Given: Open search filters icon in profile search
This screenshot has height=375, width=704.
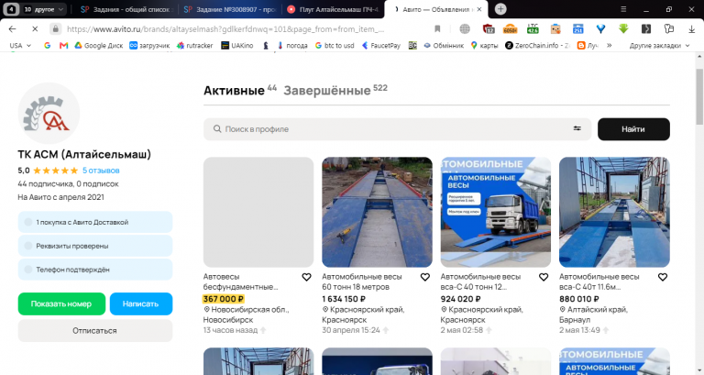Looking at the screenshot, I should 577,129.
